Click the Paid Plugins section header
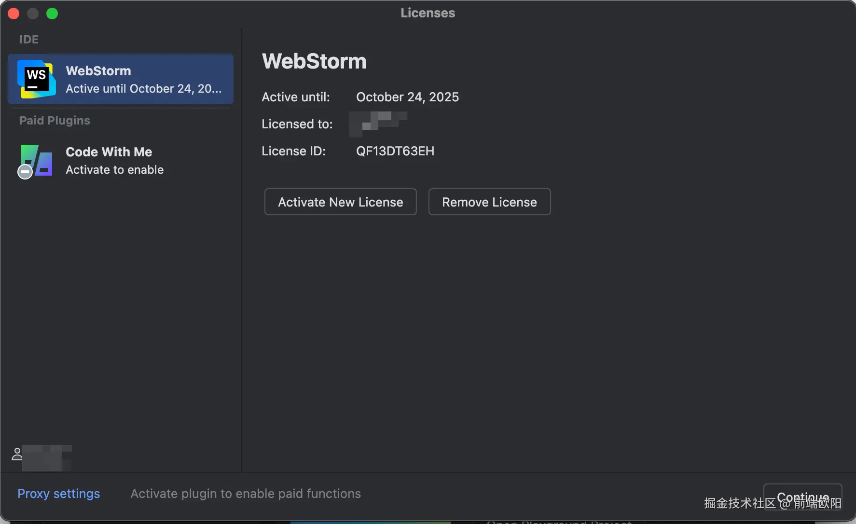The width and height of the screenshot is (856, 524). tap(55, 121)
